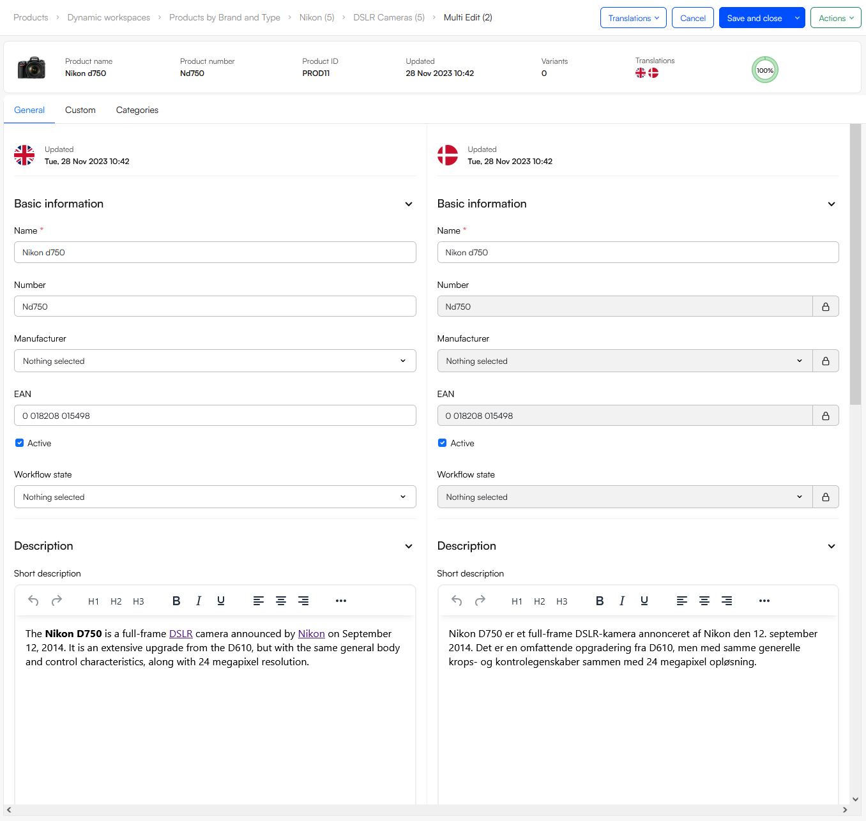Viewport: 866px width, 821px height.
Task: Apply H1 heading in English editor
Action: [x=93, y=601]
